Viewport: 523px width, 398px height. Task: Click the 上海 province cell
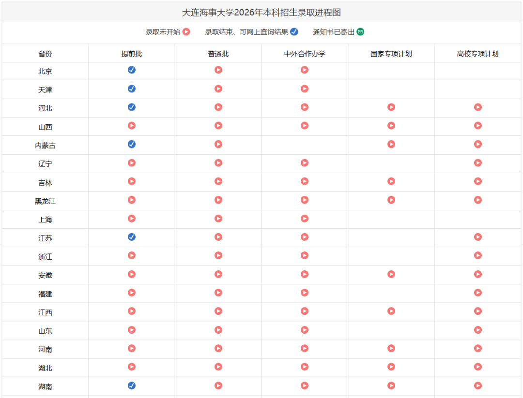tap(45, 220)
